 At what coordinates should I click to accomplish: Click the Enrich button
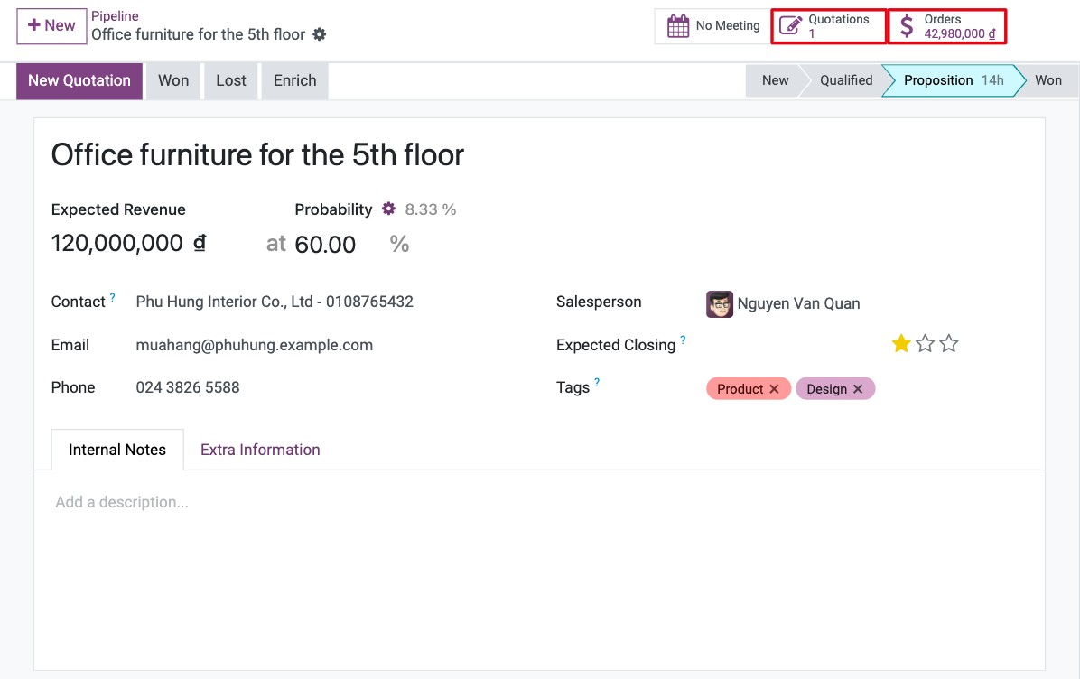(x=294, y=80)
